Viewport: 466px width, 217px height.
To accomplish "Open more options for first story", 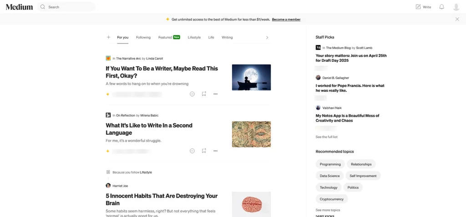I will tap(216, 94).
